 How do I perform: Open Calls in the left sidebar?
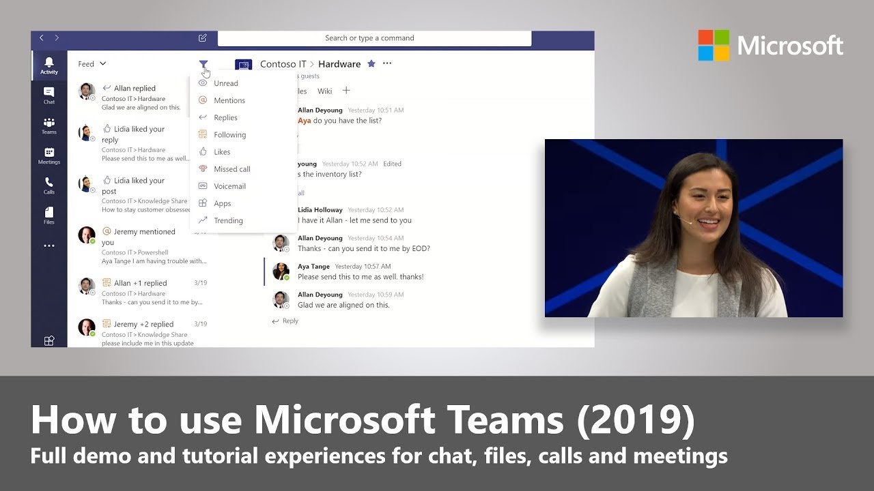point(49,185)
